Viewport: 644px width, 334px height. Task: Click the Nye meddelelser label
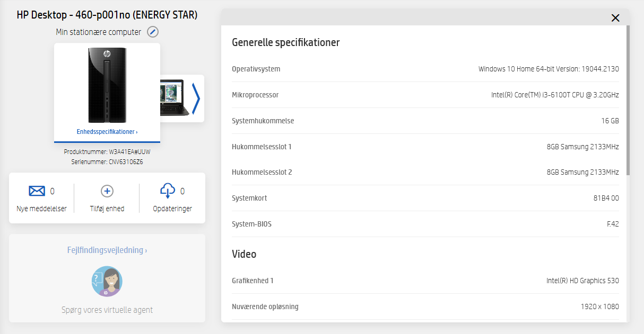[x=42, y=209]
